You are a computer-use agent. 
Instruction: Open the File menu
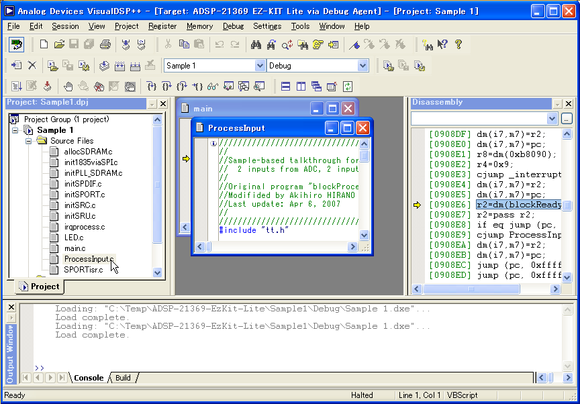(13, 26)
